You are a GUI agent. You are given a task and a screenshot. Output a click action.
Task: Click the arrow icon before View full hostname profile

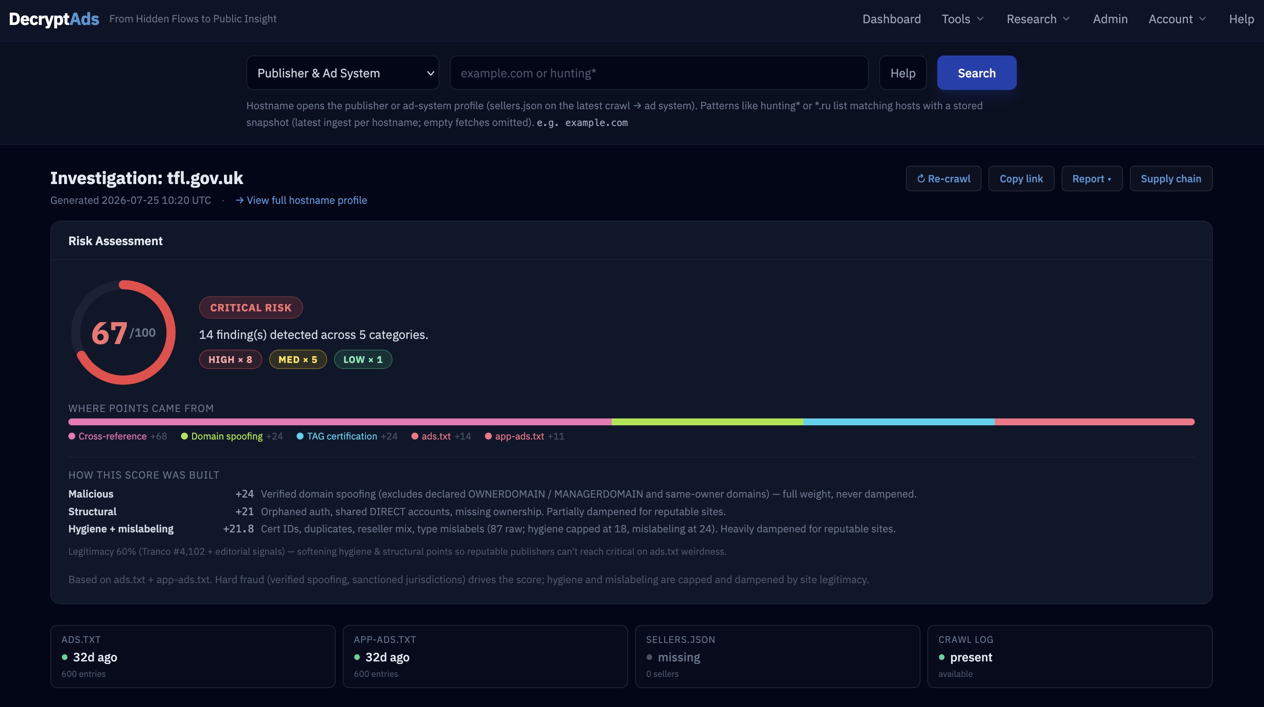coord(239,200)
